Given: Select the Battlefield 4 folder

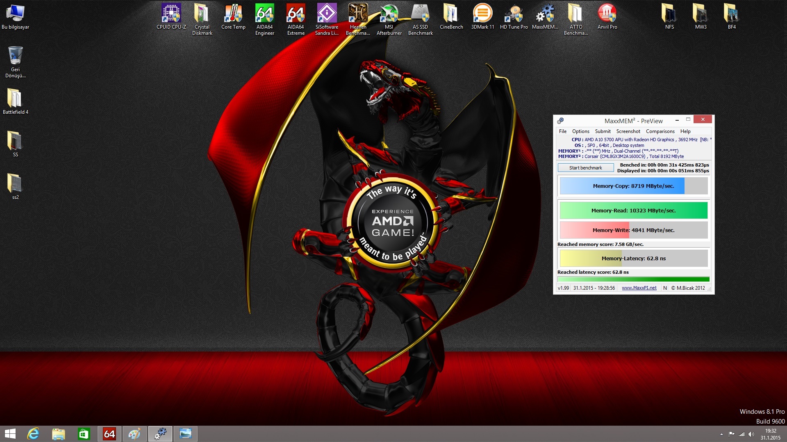Looking at the screenshot, I should [x=15, y=101].
